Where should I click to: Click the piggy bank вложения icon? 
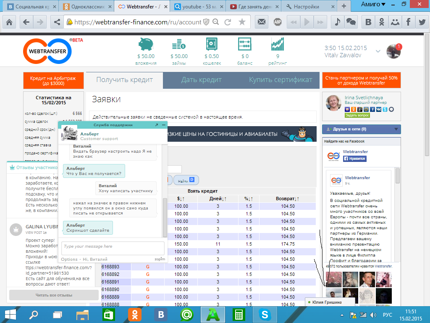(x=146, y=44)
